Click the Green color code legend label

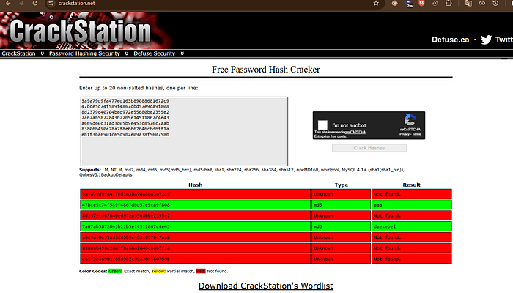tap(116, 271)
